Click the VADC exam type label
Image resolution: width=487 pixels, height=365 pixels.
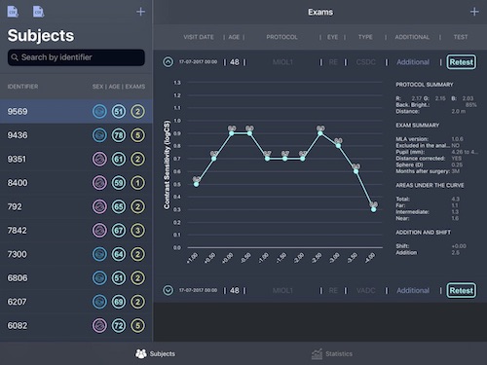tap(366, 290)
